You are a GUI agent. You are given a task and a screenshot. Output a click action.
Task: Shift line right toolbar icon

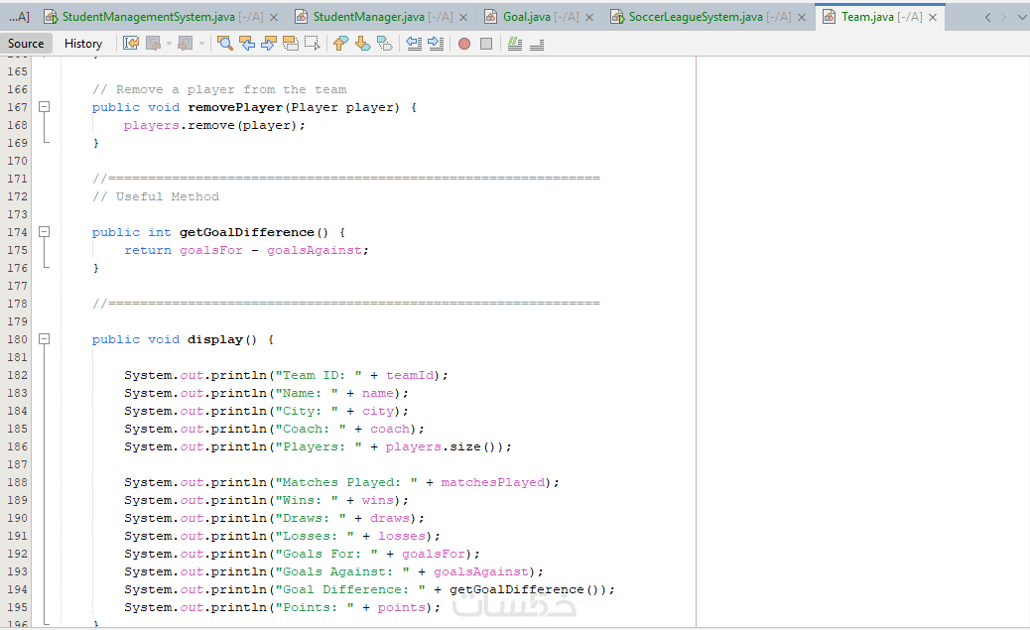(x=436, y=44)
